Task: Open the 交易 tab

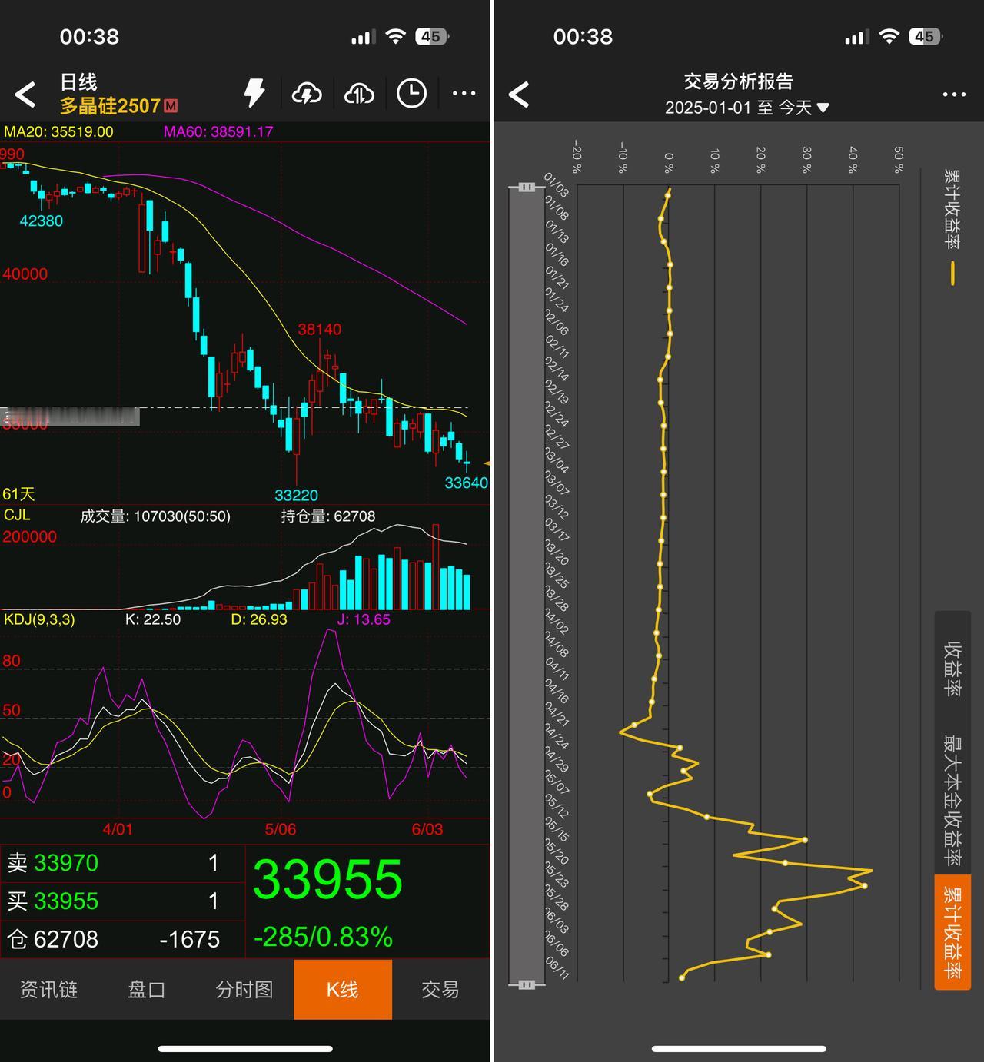Action: (440, 989)
